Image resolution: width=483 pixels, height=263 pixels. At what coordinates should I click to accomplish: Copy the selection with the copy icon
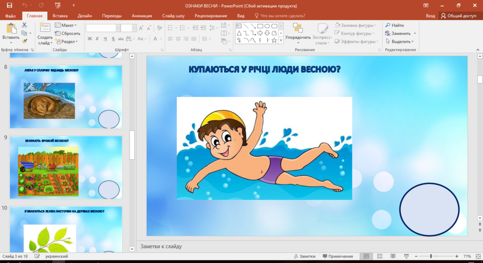24,33
